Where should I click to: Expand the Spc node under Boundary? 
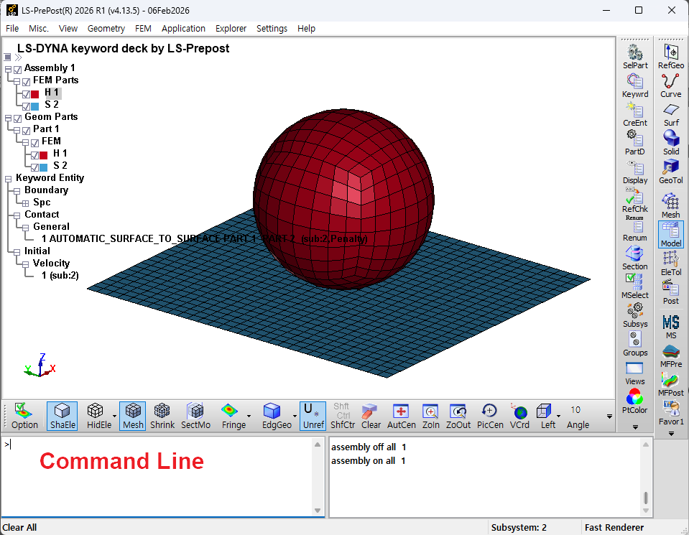pos(25,203)
